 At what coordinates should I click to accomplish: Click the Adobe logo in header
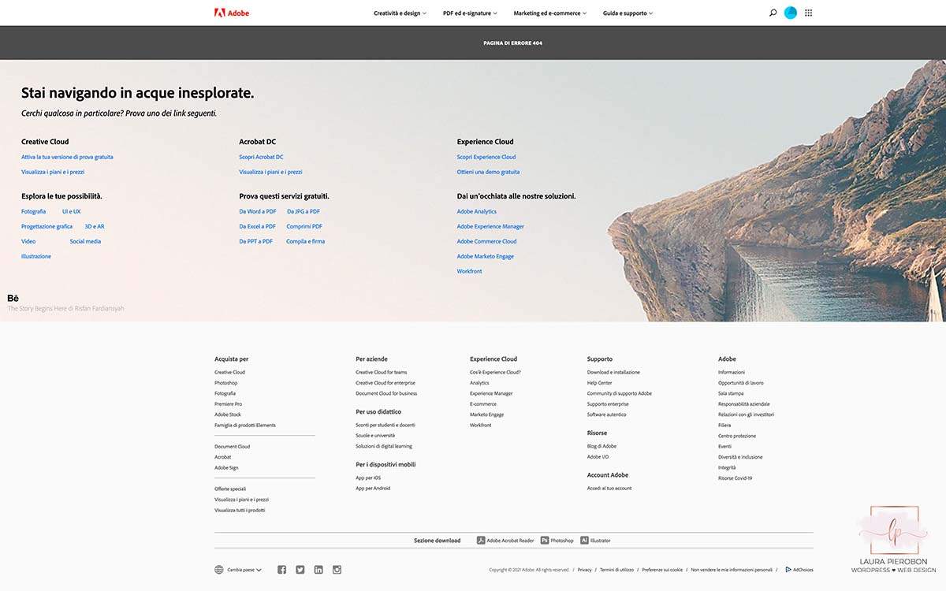pos(231,13)
